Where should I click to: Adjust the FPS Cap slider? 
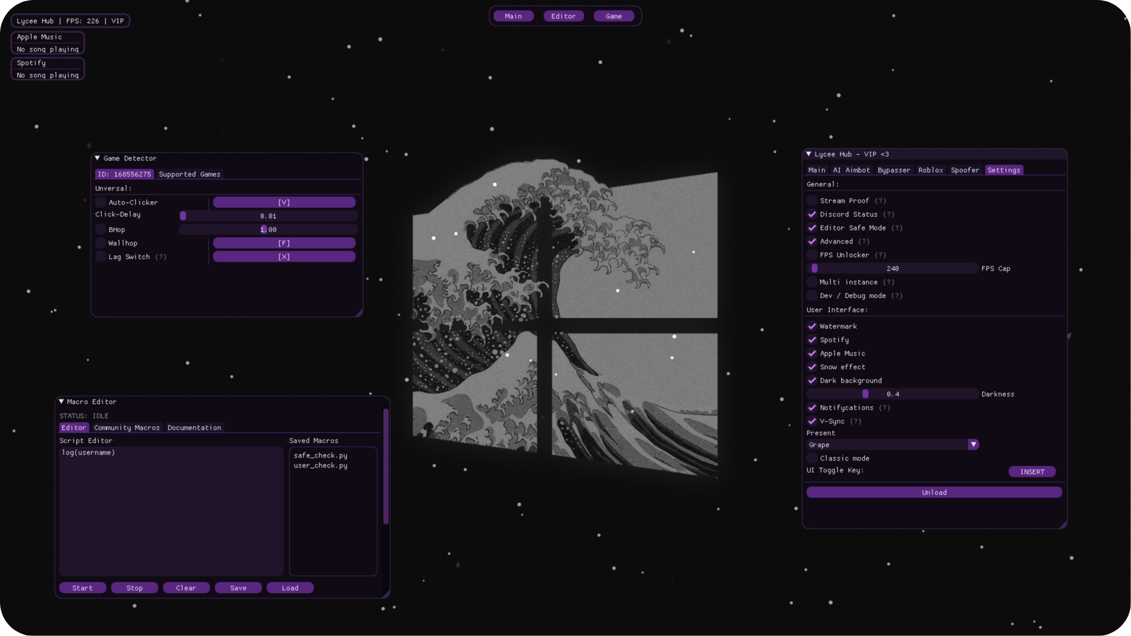[x=892, y=268]
